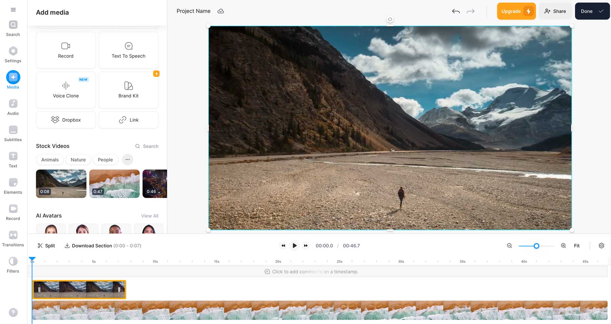Open the Search panel in the sidebar

pyautogui.click(x=13, y=28)
